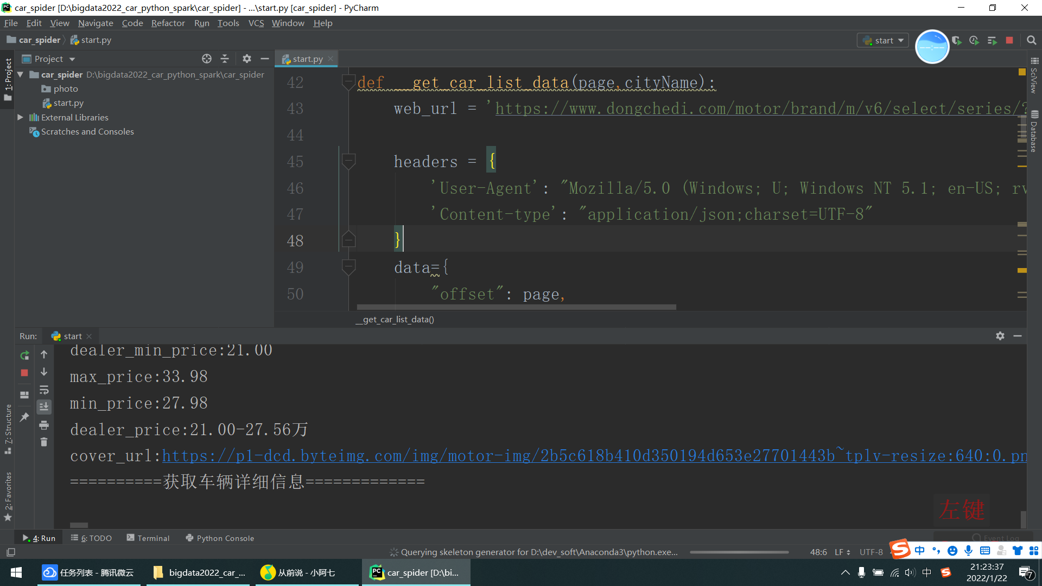Toggle scroll to end of output
Screen dimensions: 1042x586
tap(44, 407)
